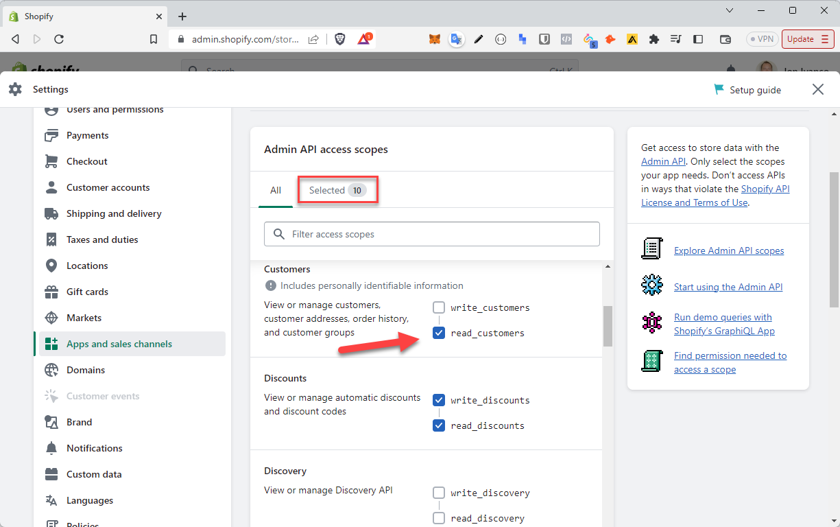This screenshot has height=527, width=840.
Task: Uncheck the write_discounts checkbox
Action: [x=439, y=400]
